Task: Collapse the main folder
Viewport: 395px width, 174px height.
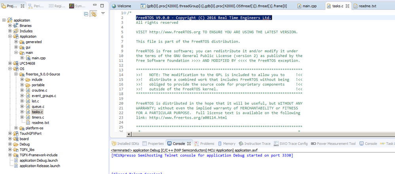Action: point(16,53)
